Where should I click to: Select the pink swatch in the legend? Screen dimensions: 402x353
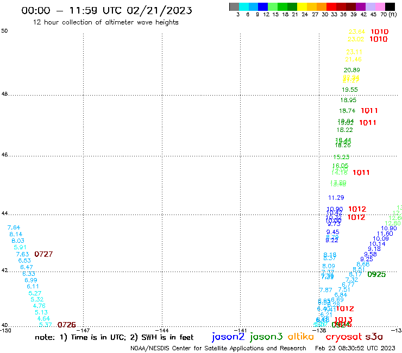click(380, 7)
